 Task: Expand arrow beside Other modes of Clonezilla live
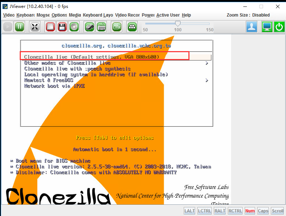coord(207,63)
